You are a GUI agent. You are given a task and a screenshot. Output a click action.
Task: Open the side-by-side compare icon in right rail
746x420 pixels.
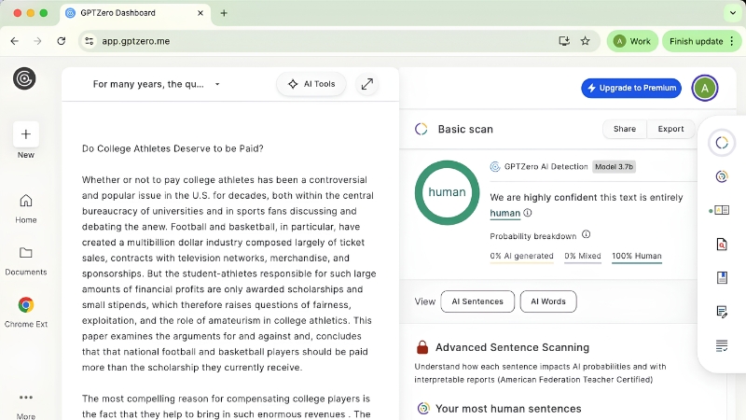click(x=722, y=210)
